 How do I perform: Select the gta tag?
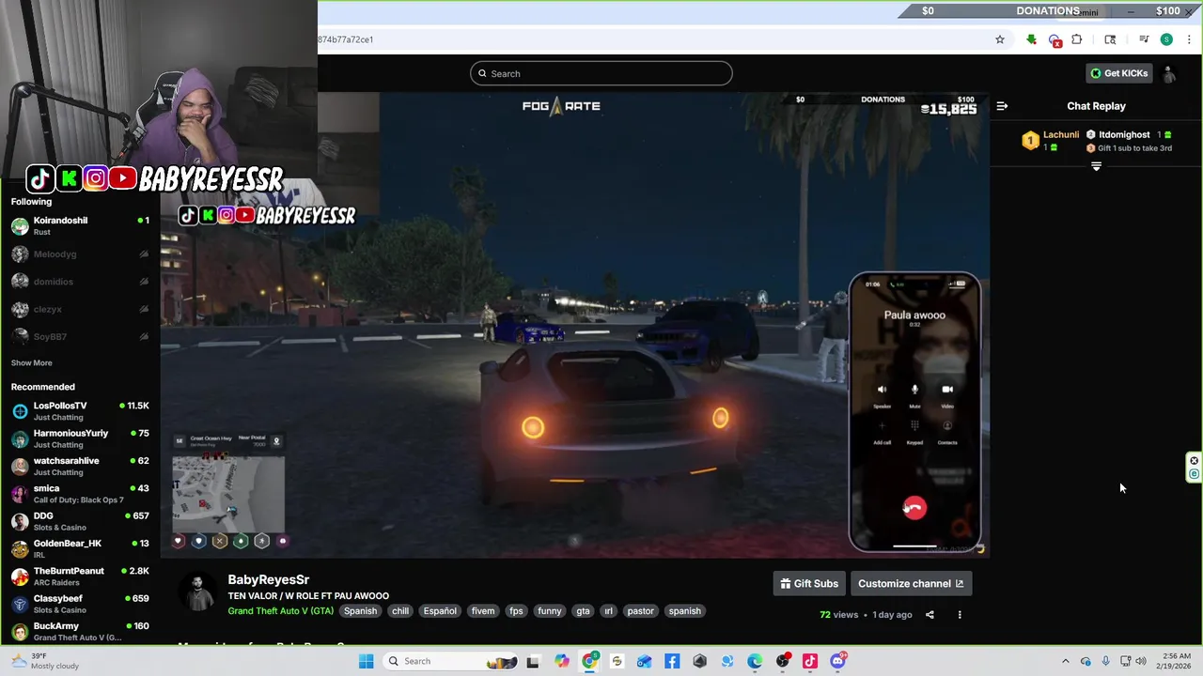tap(584, 611)
